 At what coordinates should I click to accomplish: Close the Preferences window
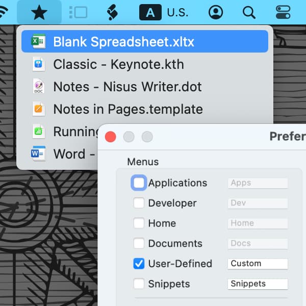click(x=111, y=137)
